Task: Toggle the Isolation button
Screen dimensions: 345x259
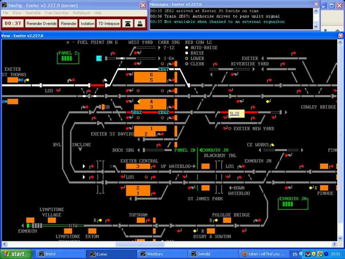Action: pyautogui.click(x=87, y=24)
